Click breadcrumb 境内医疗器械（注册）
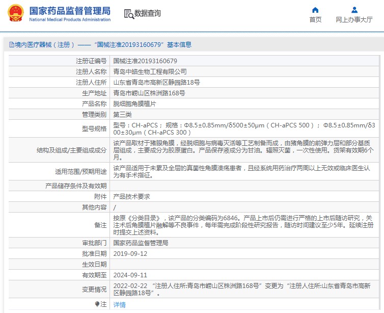Image resolution: width=384 pixels, height=313 pixels. (45, 45)
